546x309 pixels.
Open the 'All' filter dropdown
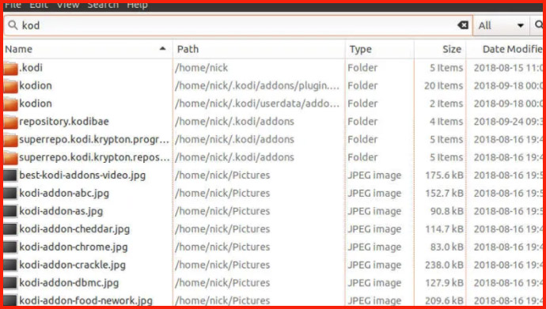501,25
